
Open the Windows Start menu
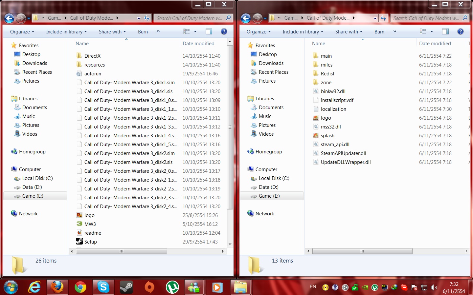click(x=11, y=287)
